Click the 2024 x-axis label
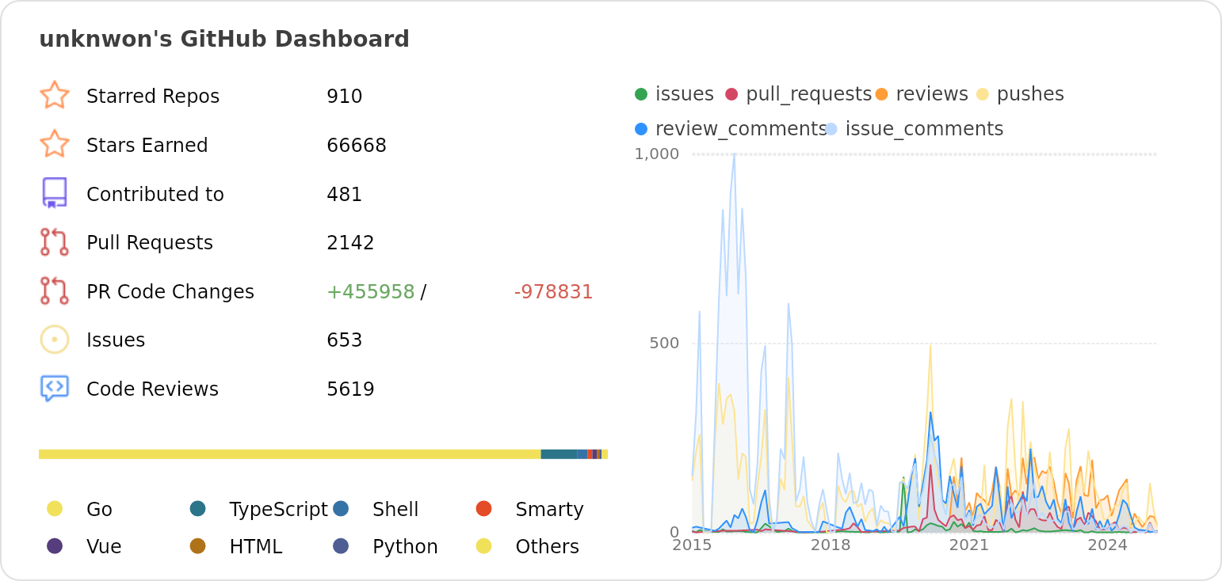Image resolution: width=1222 pixels, height=581 pixels. coord(1108,545)
